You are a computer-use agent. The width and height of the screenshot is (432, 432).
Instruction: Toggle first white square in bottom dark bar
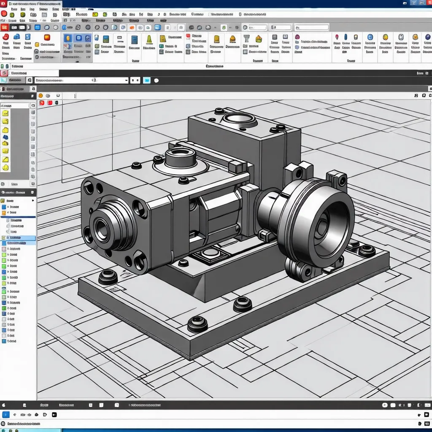click(x=90, y=405)
